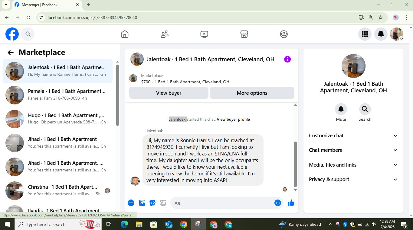This screenshot has height=230, width=413.
Task: Open the taskbar clock and date
Action: click(x=387, y=224)
